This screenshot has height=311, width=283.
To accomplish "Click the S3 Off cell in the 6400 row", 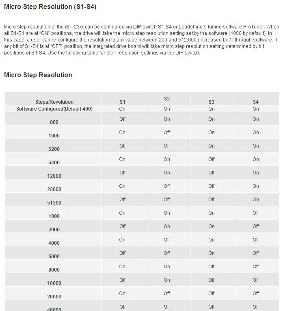I will (x=211, y=159).
